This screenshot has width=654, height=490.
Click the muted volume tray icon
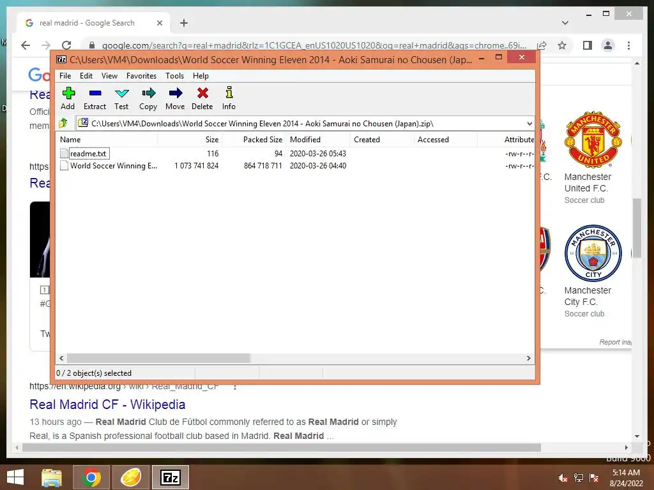tap(563, 477)
